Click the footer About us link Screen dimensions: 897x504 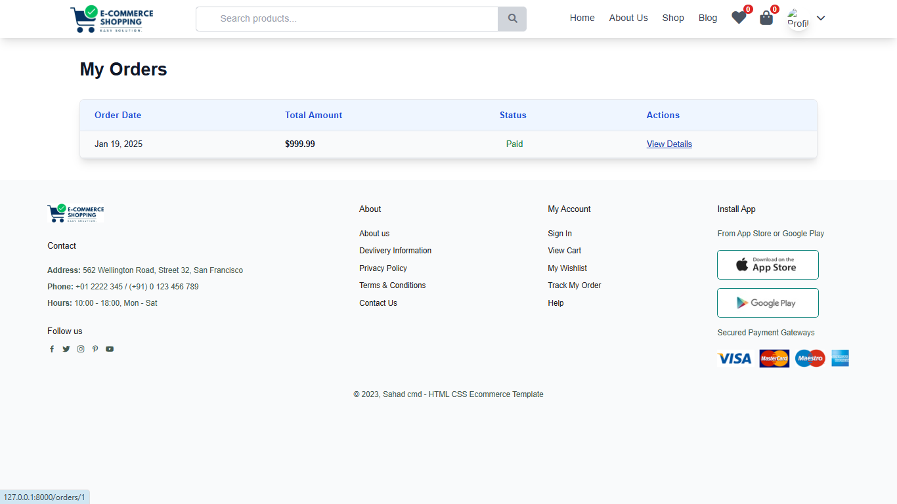pyautogui.click(x=374, y=234)
